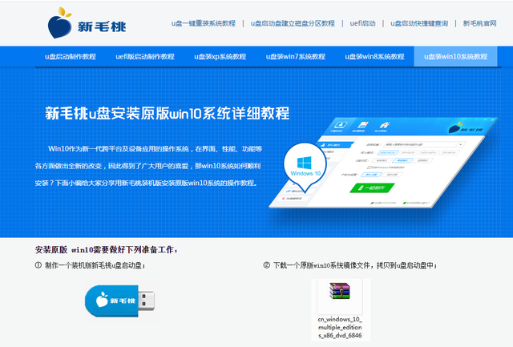Click the 新毛桃 USB drive image
513x347 pixels.
point(119,301)
